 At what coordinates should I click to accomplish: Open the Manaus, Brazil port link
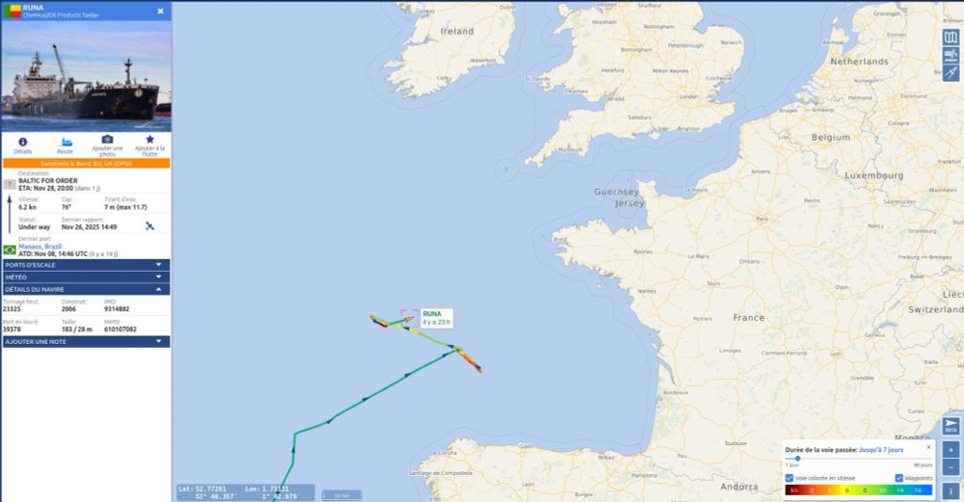coord(40,247)
